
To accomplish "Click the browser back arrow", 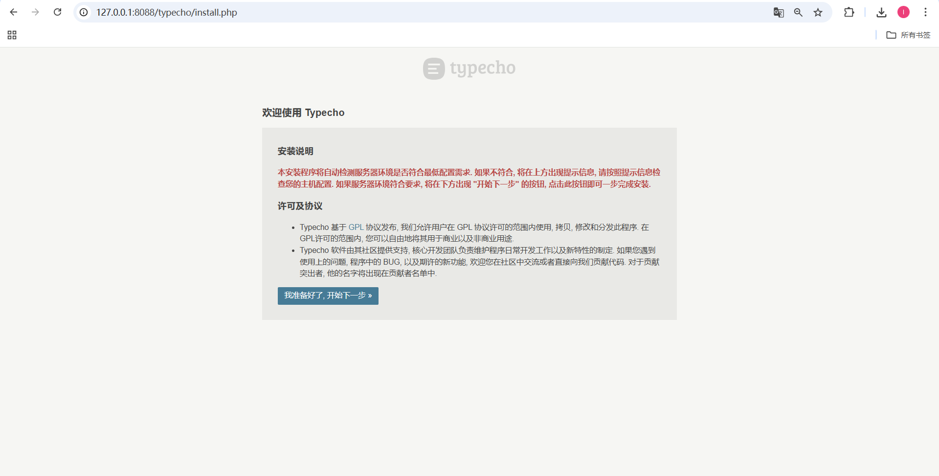I will 14,12.
